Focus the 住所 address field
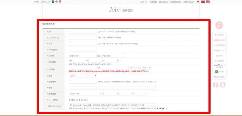242x116 pixels. click(x=112, y=88)
